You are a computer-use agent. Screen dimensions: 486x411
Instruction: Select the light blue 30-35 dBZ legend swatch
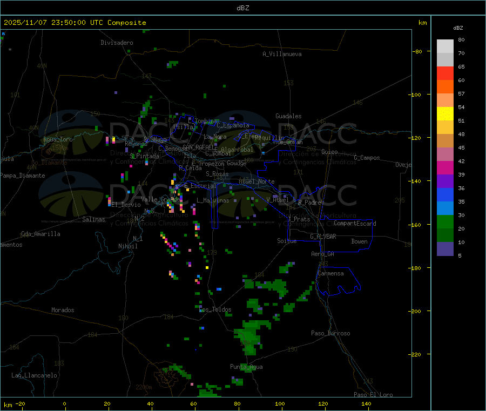[x=445, y=208]
